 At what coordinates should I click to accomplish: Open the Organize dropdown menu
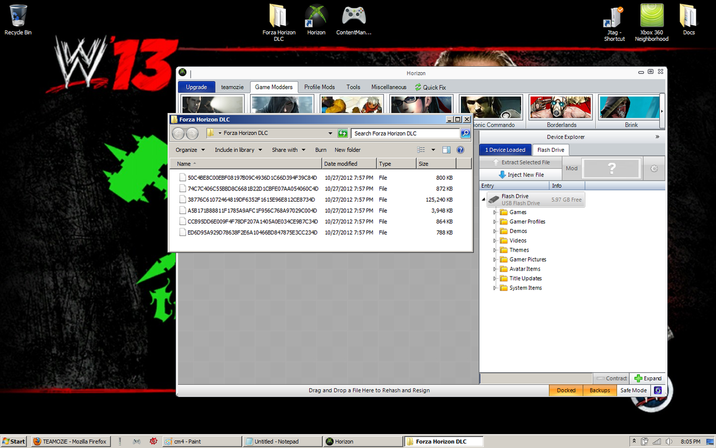190,150
